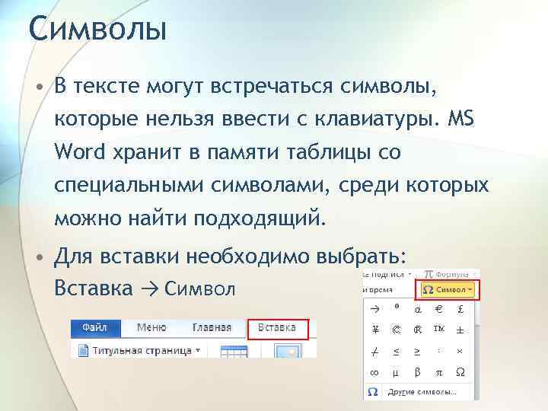Open the Файл tab
548x411 pixels.
(95, 328)
